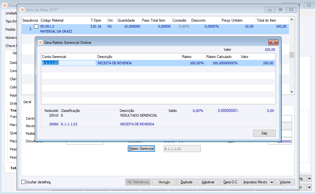Click the Rateio column header

coord(193,57)
